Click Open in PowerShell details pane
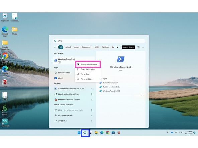The image size is (198, 148). click(105, 79)
